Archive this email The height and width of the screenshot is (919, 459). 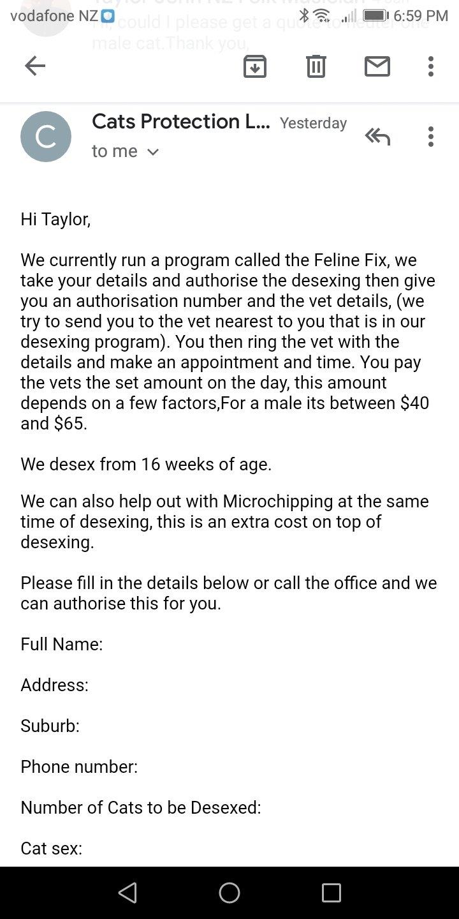point(255,66)
